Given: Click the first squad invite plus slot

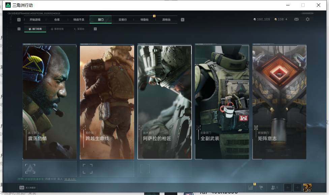Looking at the screenshot, I should [x=288, y=188].
